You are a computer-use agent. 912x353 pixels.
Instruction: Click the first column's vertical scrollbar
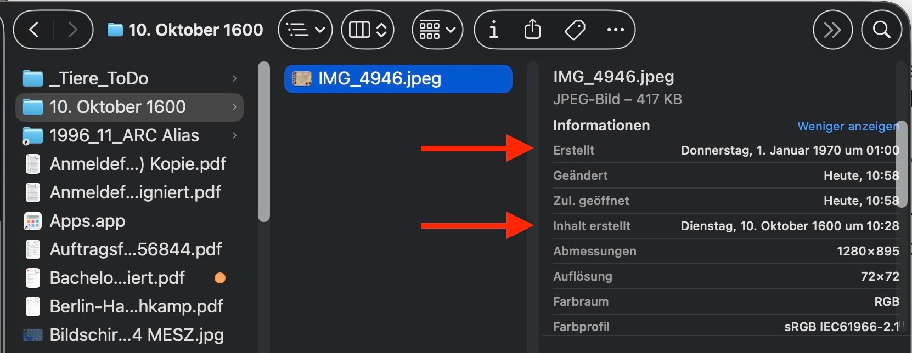pyautogui.click(x=264, y=142)
